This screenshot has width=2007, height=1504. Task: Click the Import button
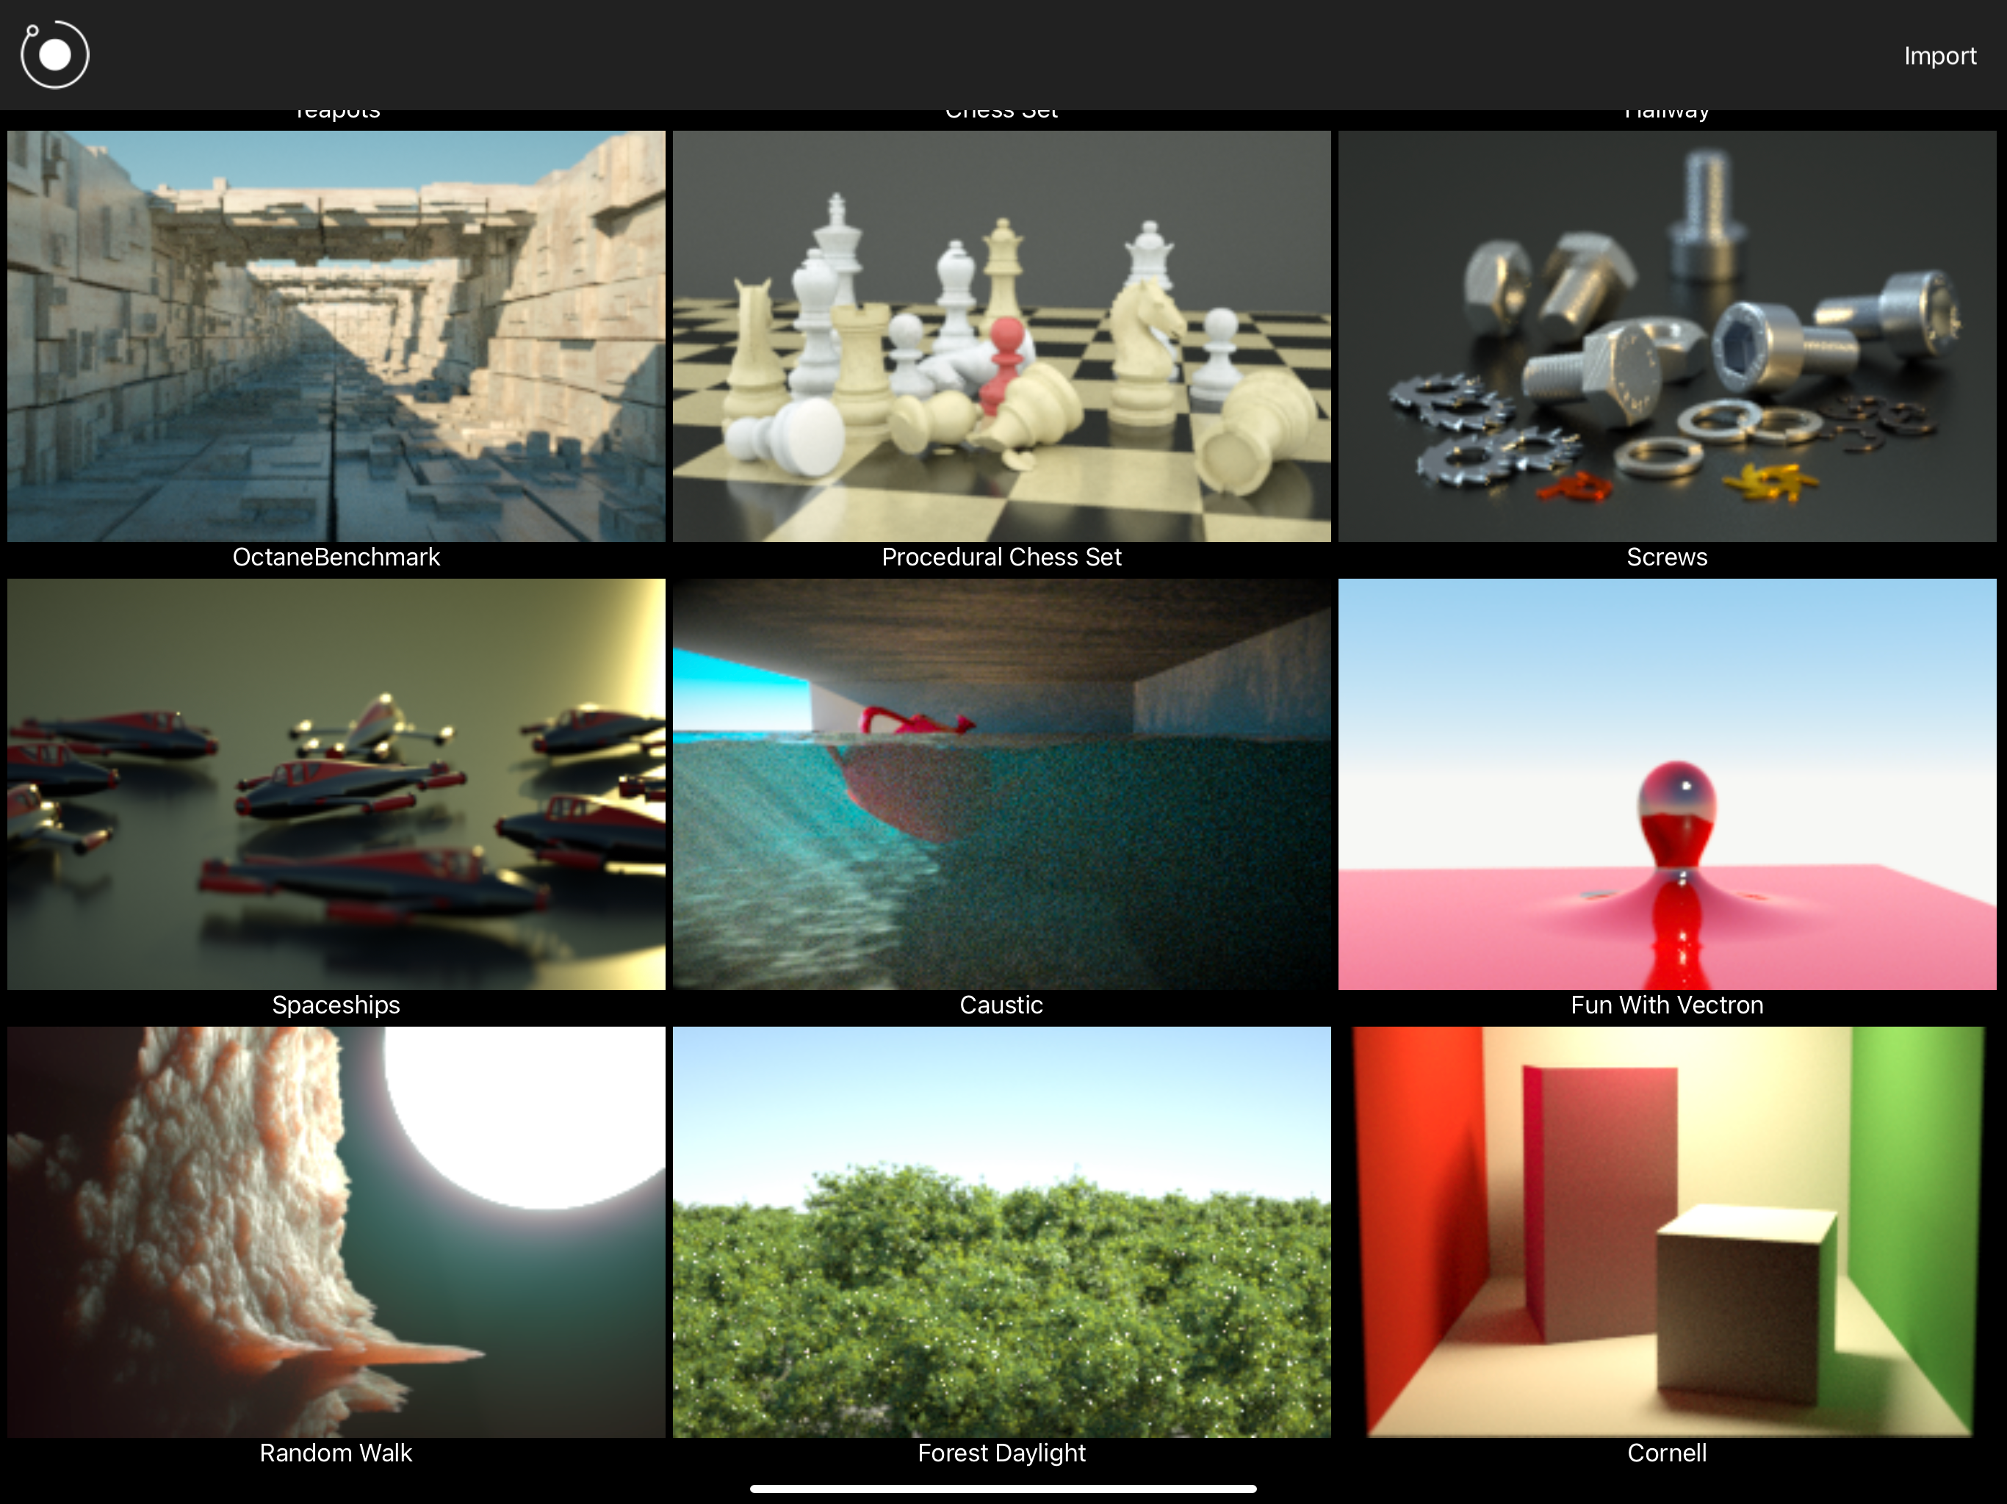[1939, 57]
